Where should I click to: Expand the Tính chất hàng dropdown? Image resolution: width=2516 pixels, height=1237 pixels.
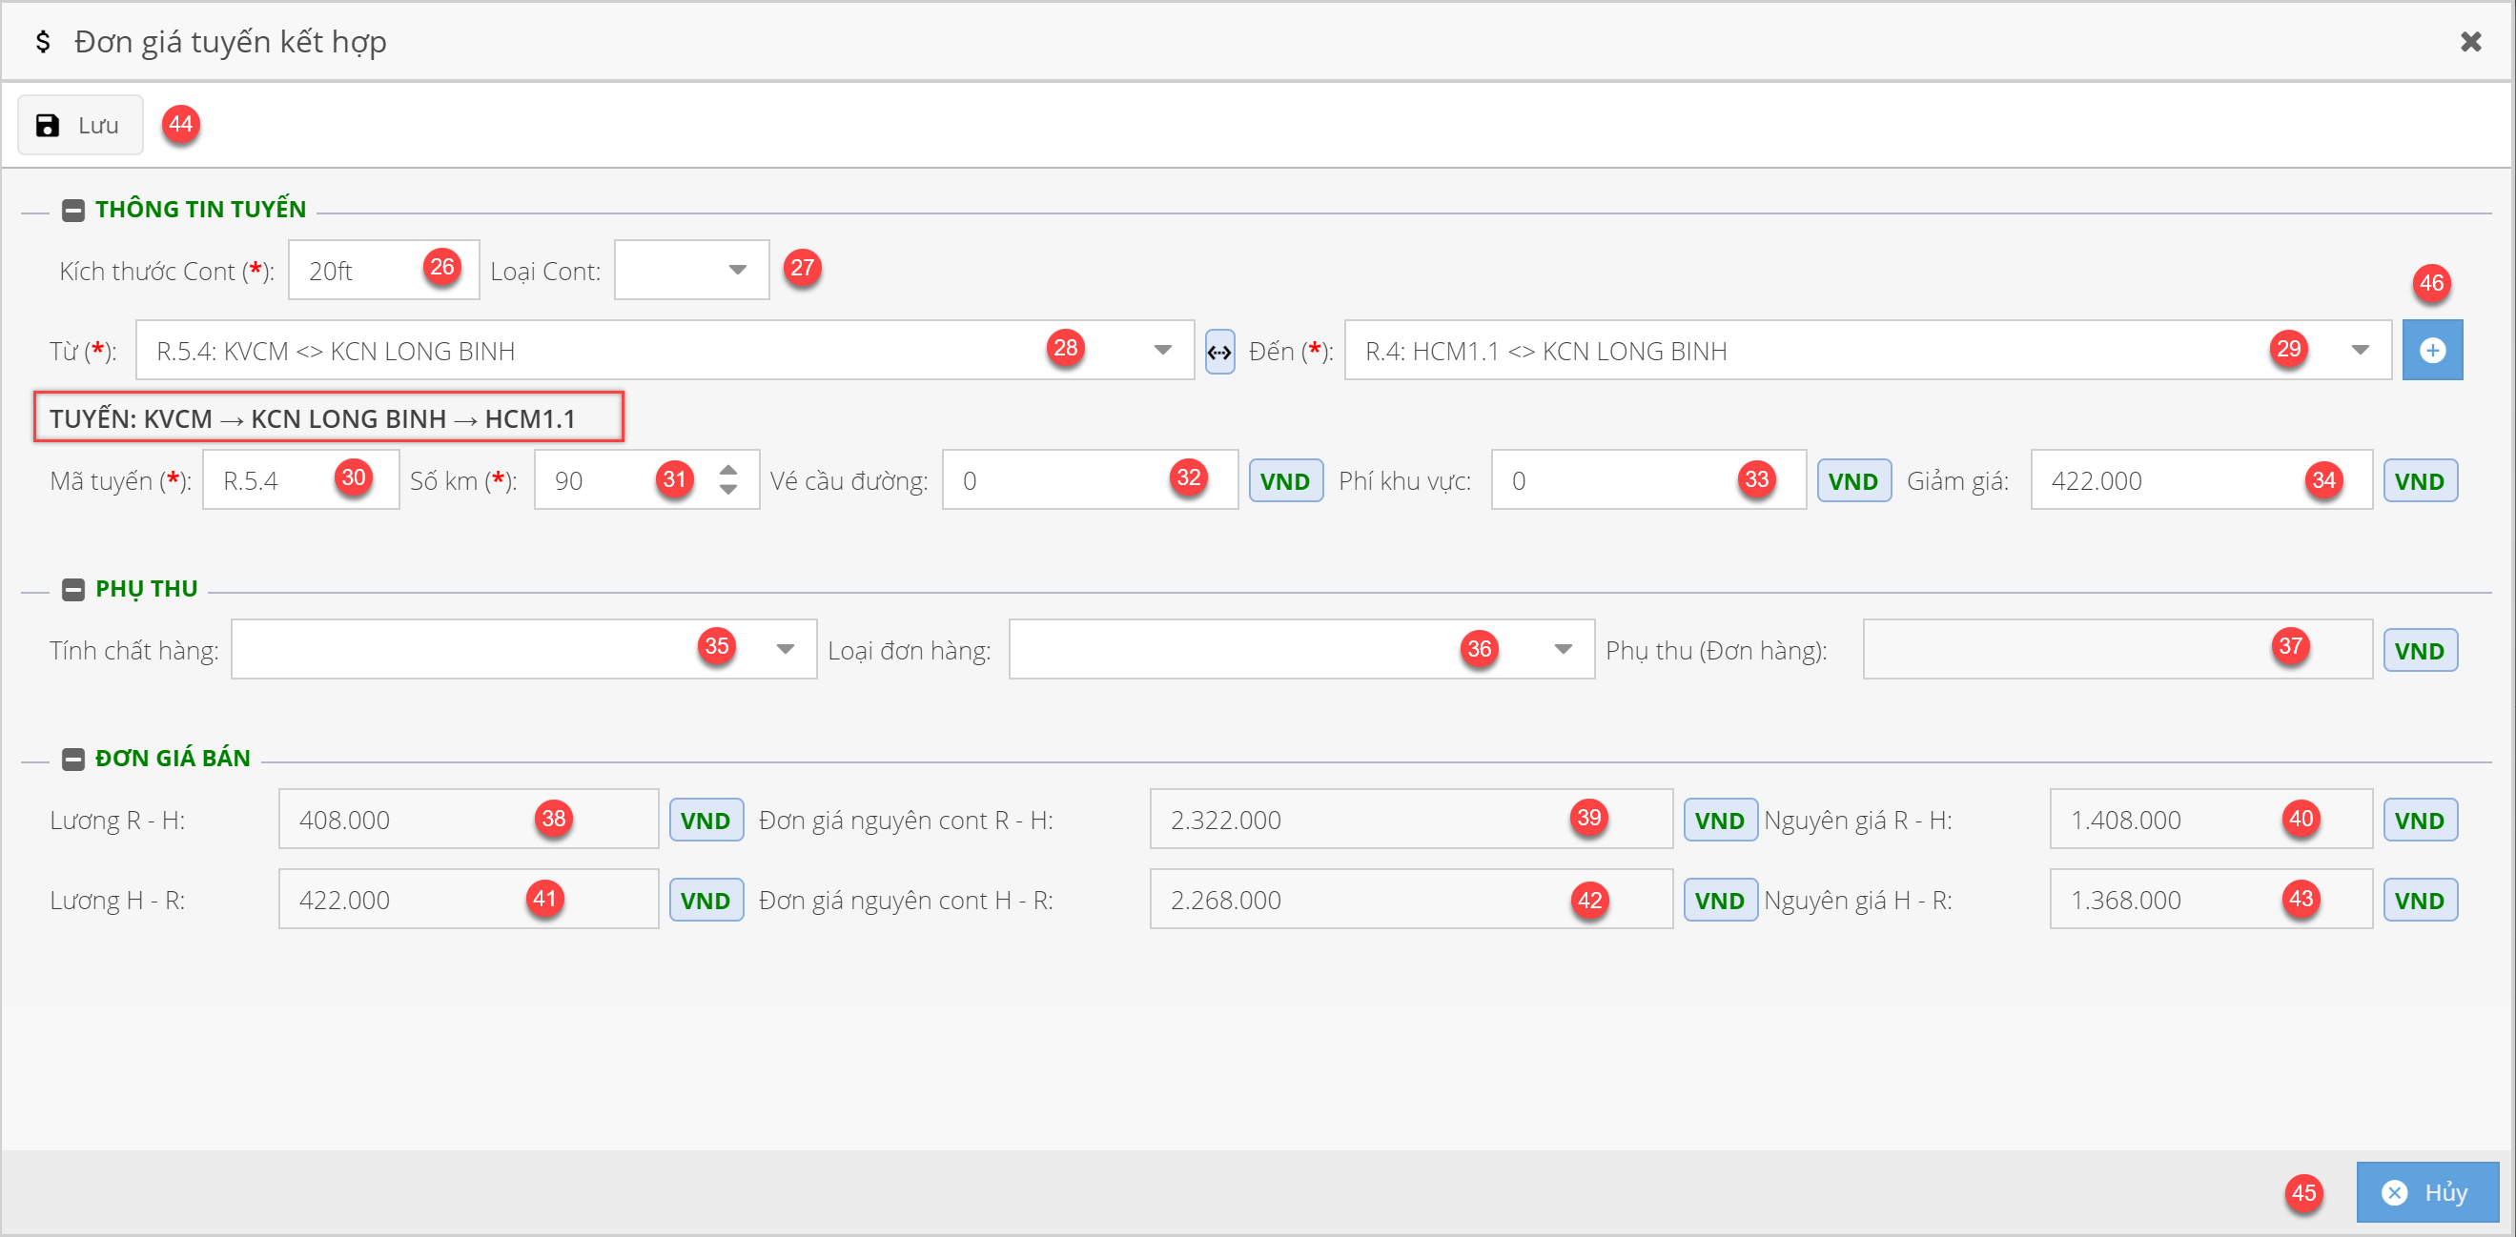click(x=786, y=650)
